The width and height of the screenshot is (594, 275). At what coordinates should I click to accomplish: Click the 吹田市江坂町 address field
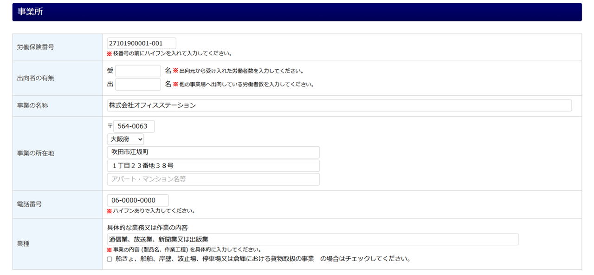click(x=213, y=152)
